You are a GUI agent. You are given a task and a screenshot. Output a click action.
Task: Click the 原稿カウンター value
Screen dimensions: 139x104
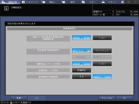coord(113,12)
